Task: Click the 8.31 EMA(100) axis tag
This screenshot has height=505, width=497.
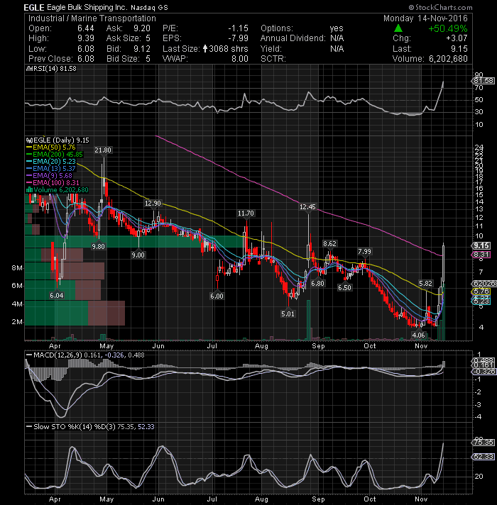Action: [x=481, y=255]
